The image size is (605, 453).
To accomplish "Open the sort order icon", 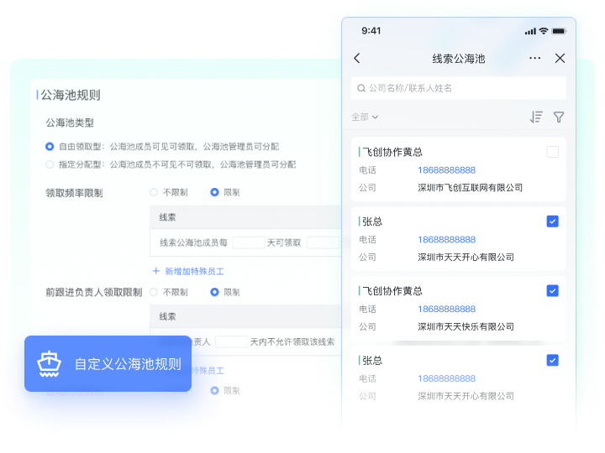I will [536, 117].
